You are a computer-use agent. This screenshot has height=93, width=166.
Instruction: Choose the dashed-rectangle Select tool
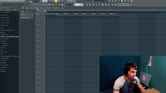(38, 8)
